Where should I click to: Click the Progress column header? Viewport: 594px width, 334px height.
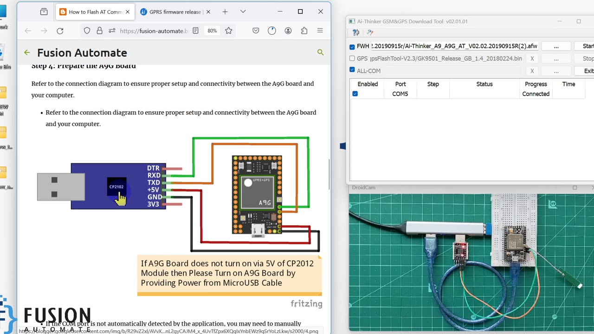[536, 84]
